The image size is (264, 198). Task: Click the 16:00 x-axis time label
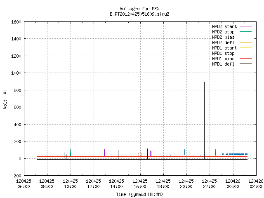point(140,186)
